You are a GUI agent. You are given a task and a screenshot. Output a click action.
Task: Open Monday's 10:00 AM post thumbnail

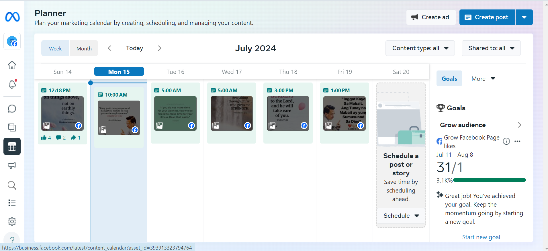(x=119, y=118)
